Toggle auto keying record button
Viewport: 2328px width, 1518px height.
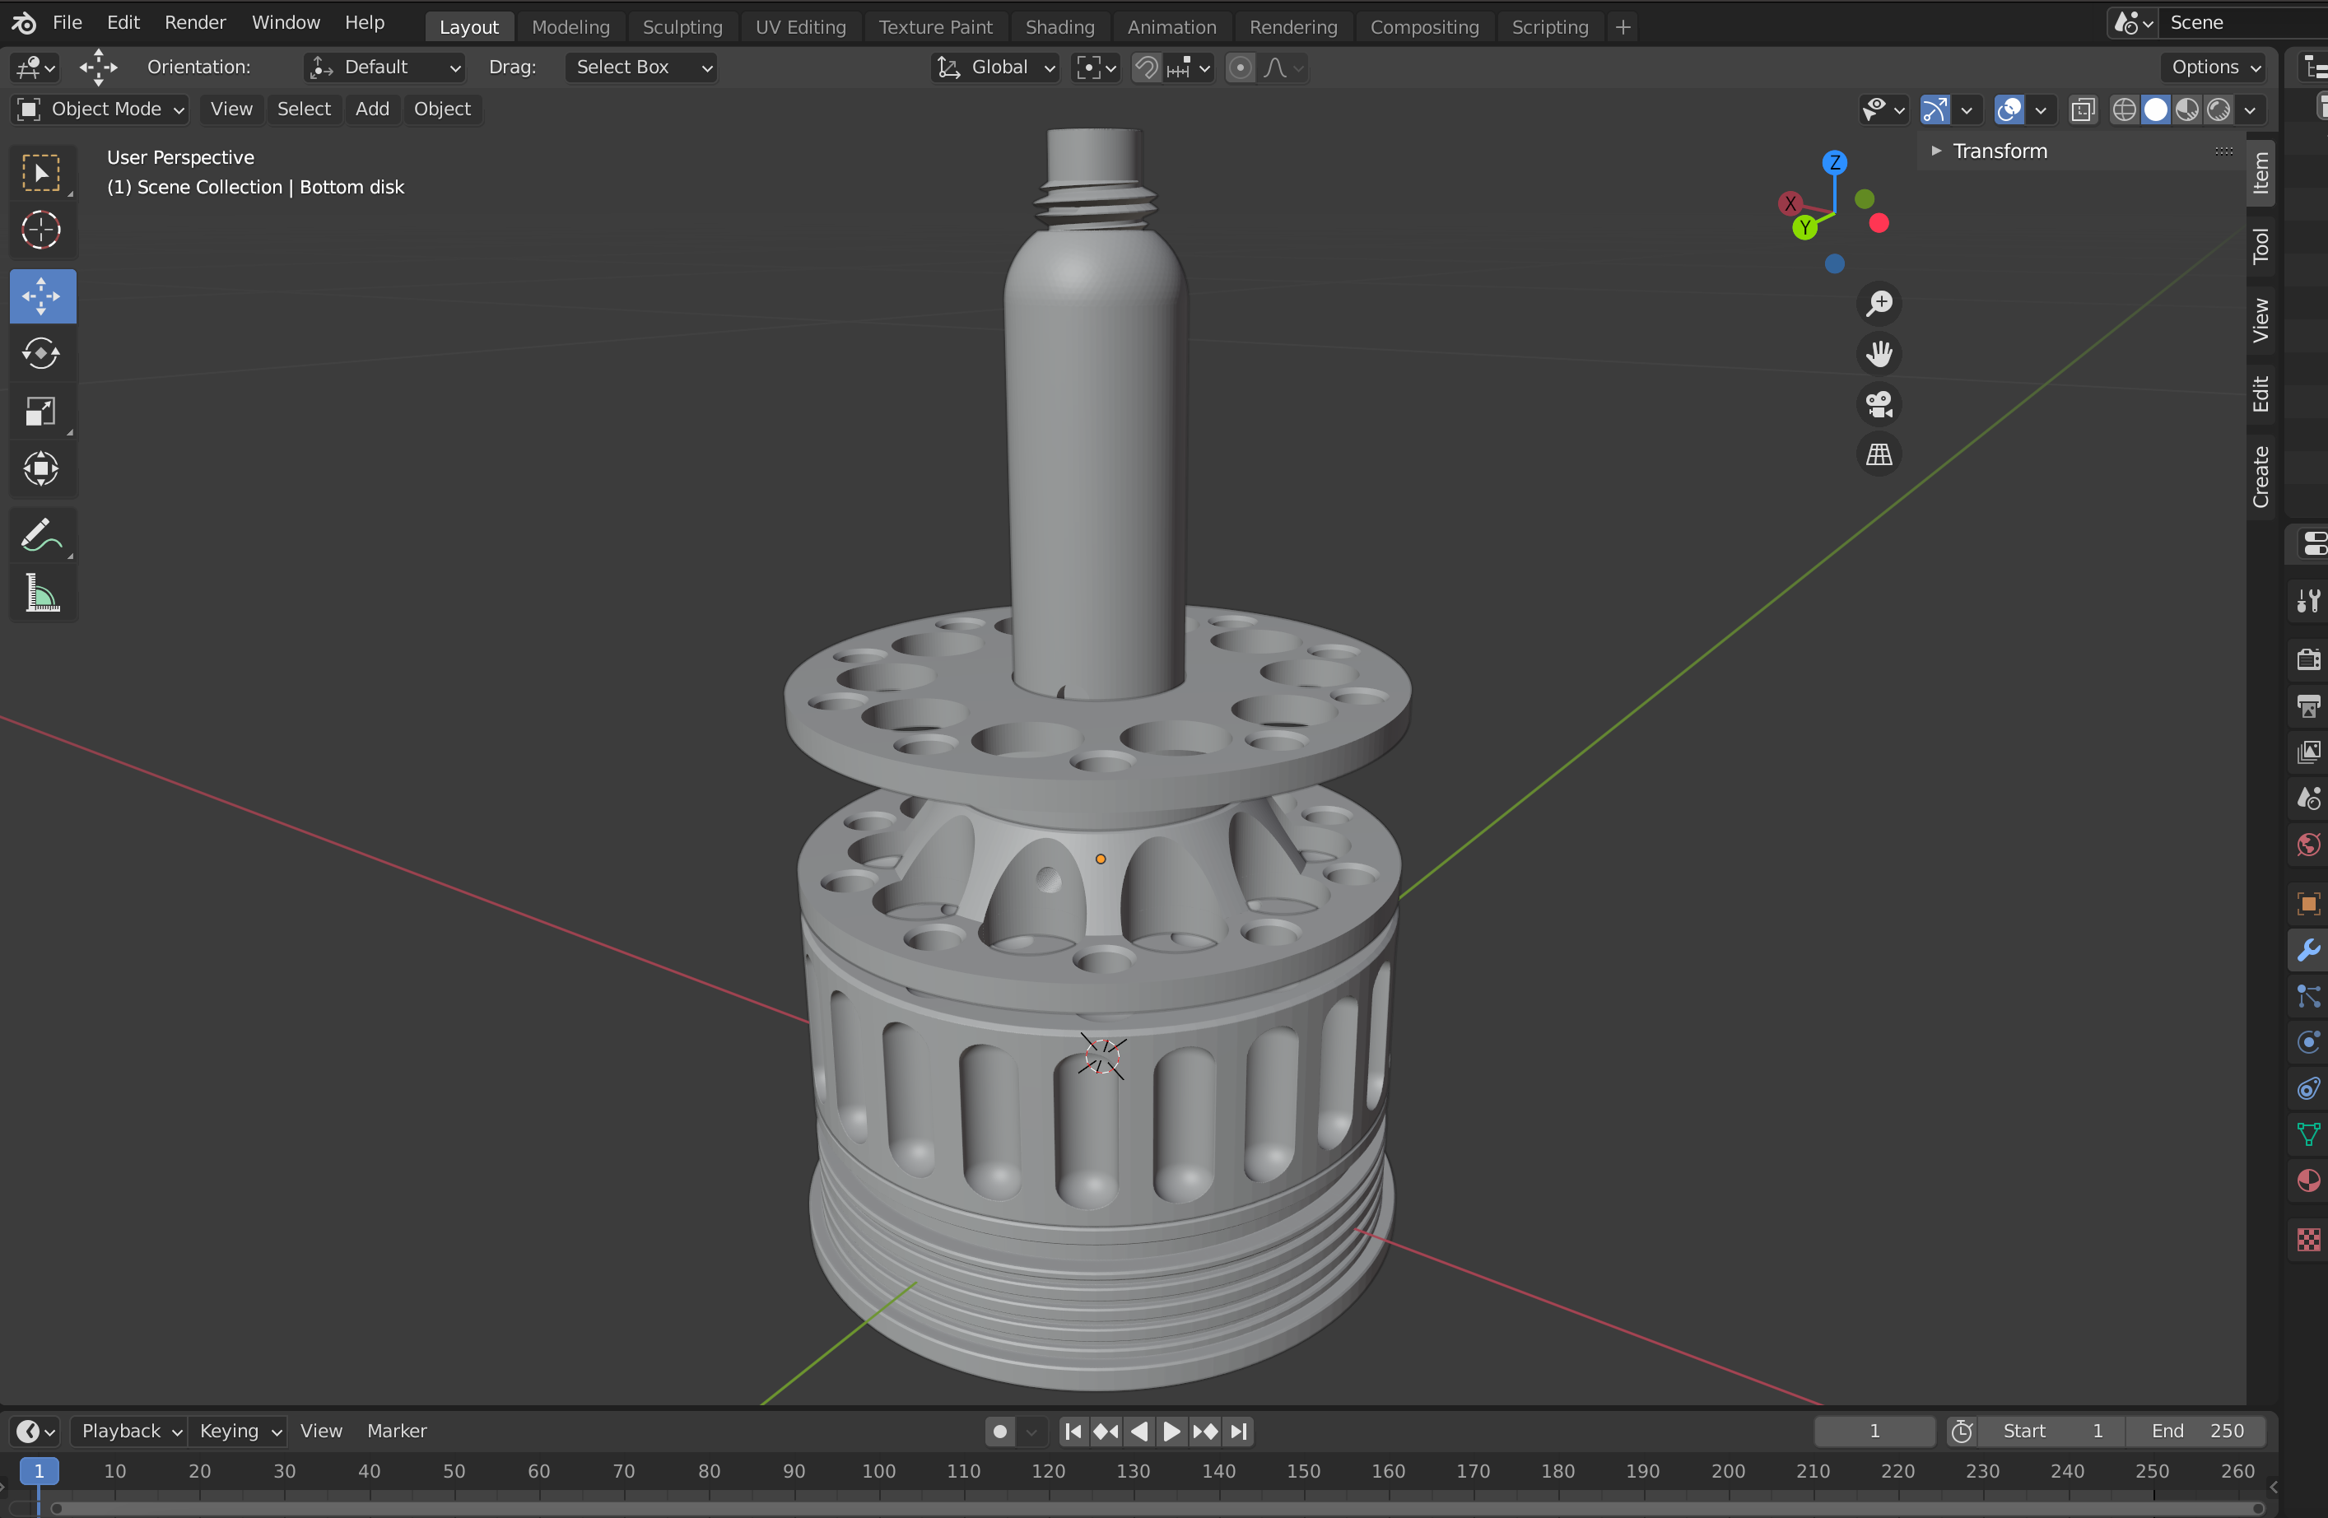click(x=999, y=1432)
